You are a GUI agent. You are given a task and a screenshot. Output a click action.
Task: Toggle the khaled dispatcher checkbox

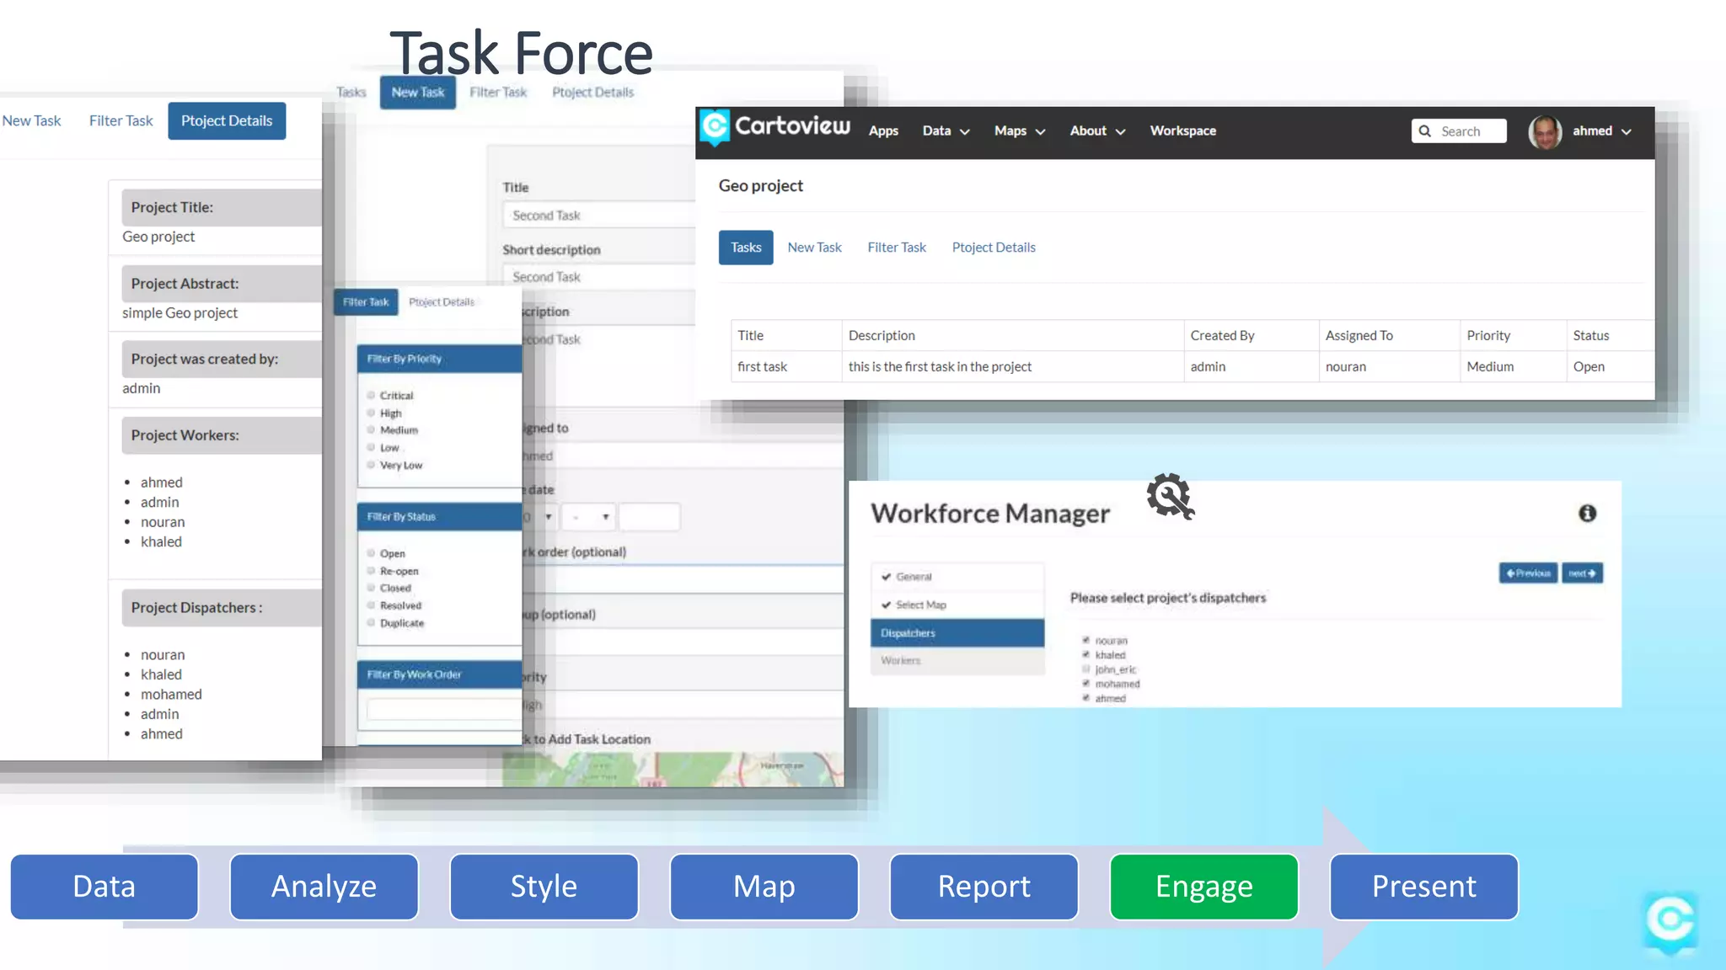(x=1086, y=654)
